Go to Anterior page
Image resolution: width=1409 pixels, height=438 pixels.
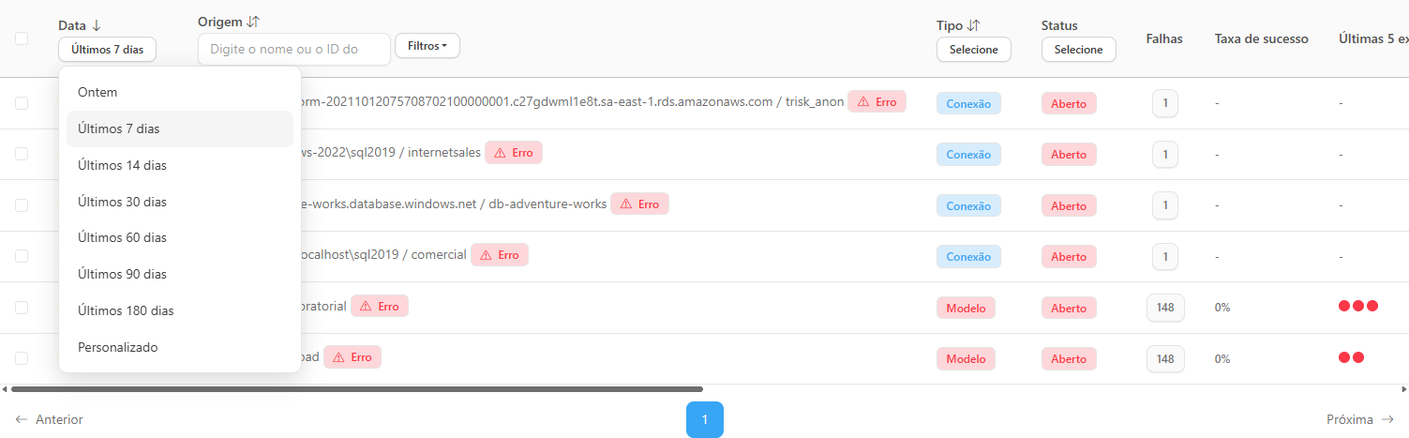tap(49, 419)
